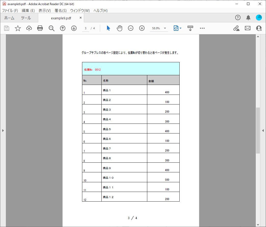The image size is (266, 227).
Task: Zoom out with the minus icon
Action: 131,28
